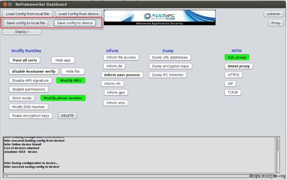Viewport: 287px width, 180px height.
Task: Select Dump URL addresses
Action: (x=169, y=57)
